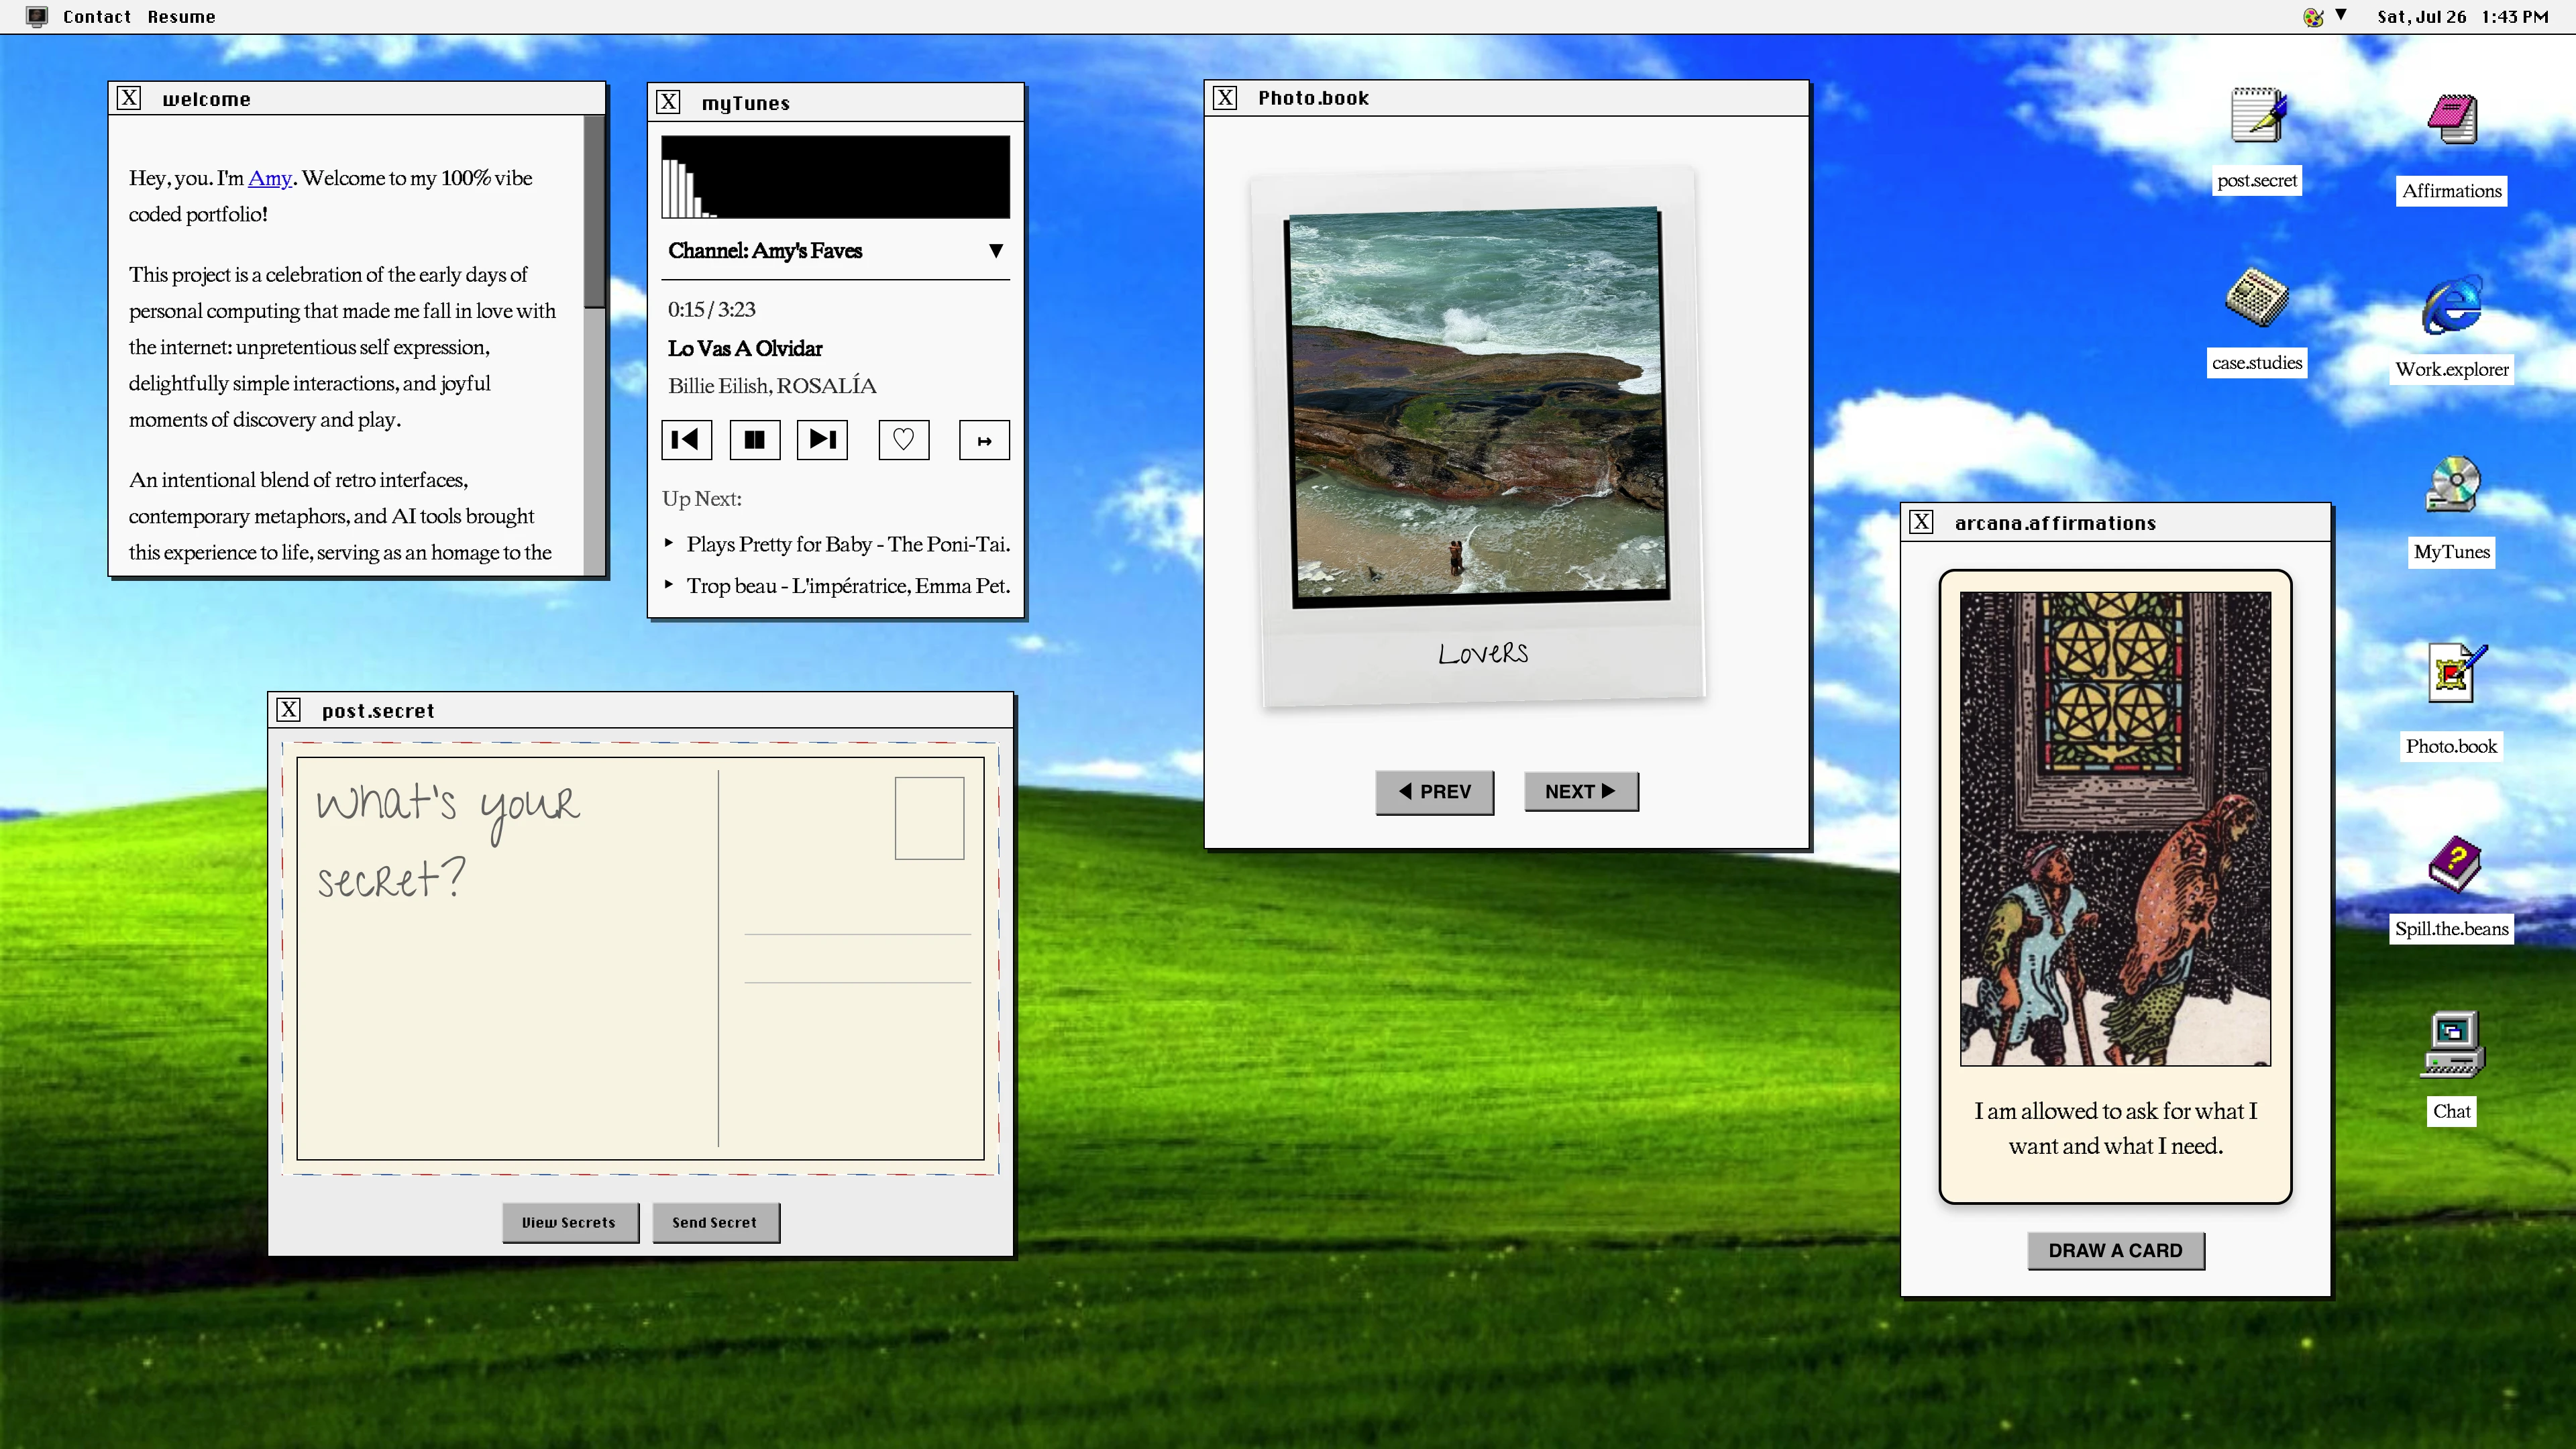Click the DRAW A CARD button

2115,1250
